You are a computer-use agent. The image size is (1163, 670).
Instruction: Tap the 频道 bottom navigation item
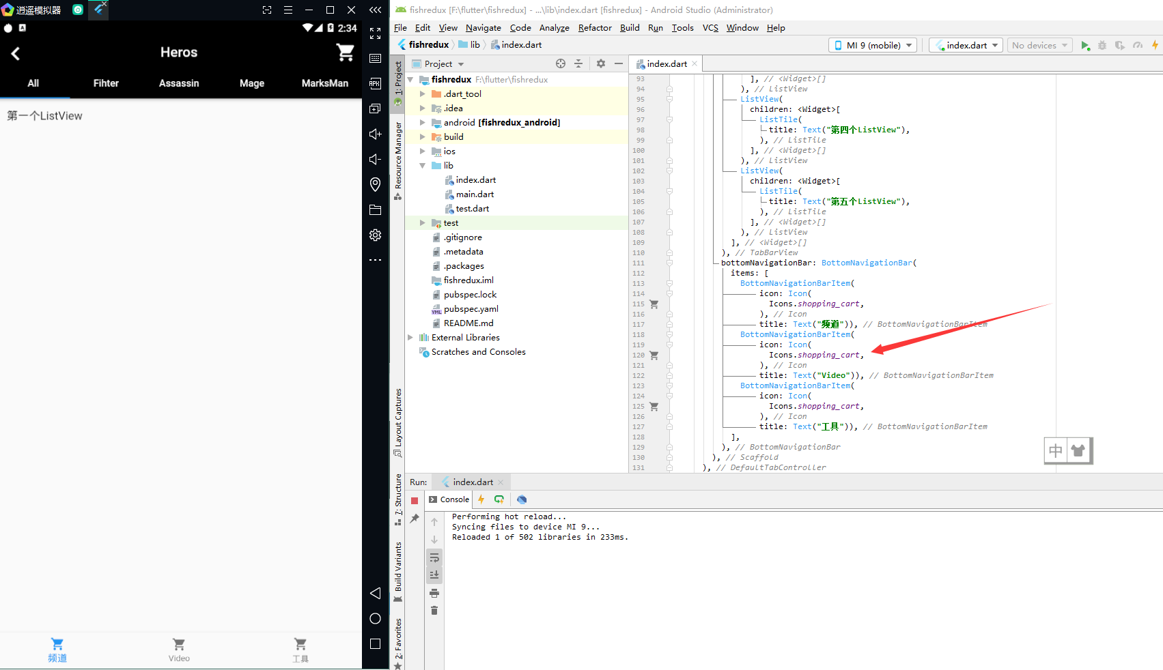57,650
